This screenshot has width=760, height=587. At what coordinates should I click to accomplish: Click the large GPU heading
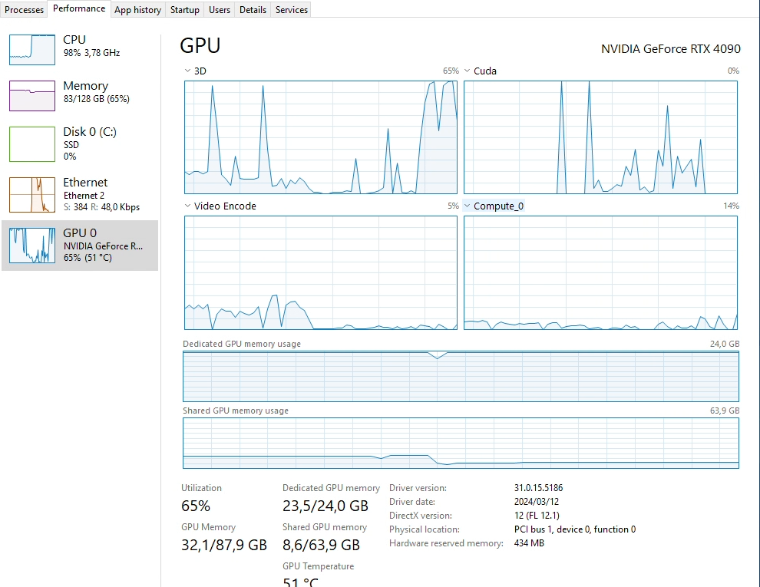tap(200, 45)
